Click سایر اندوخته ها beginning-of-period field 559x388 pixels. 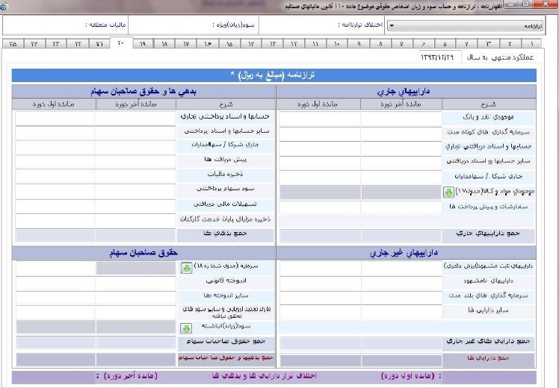click(55, 298)
